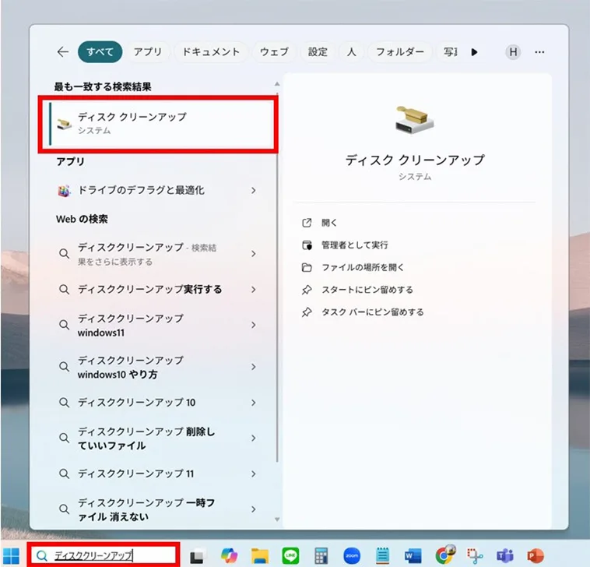Open Calculator from the taskbar

click(x=321, y=555)
